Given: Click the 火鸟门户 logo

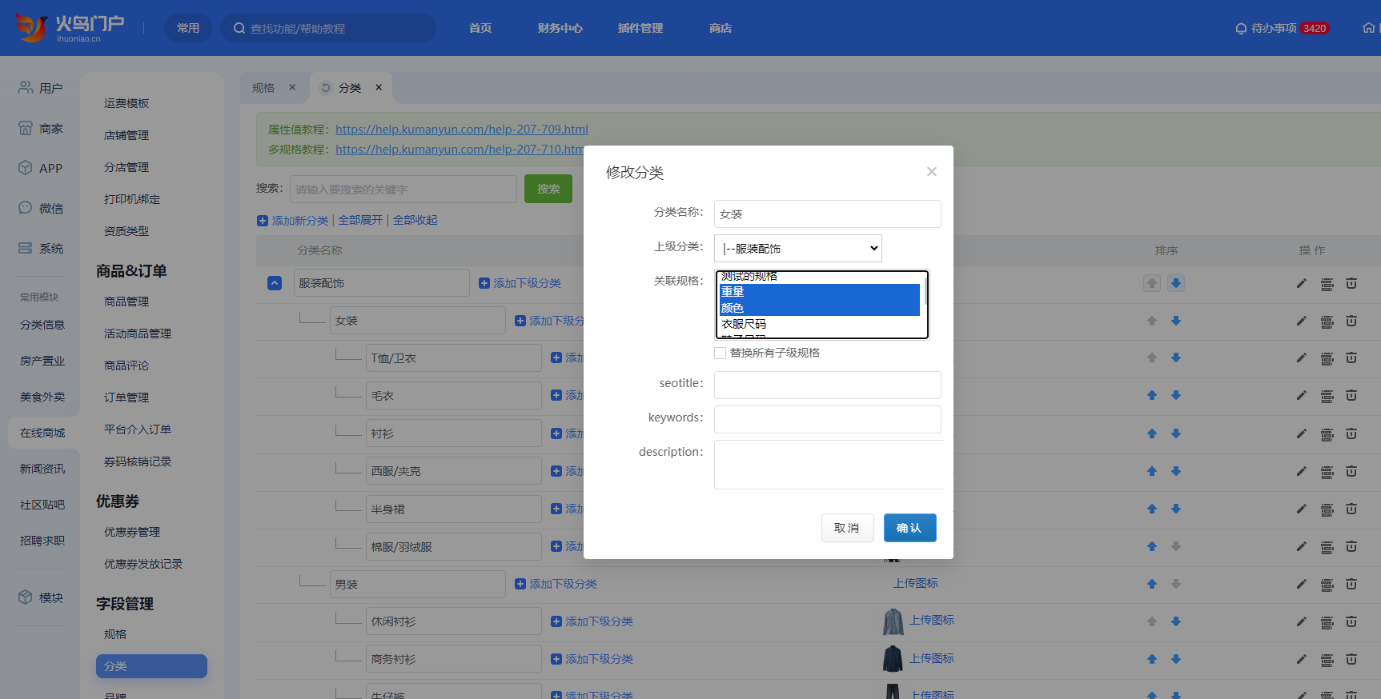Looking at the screenshot, I should point(70,28).
